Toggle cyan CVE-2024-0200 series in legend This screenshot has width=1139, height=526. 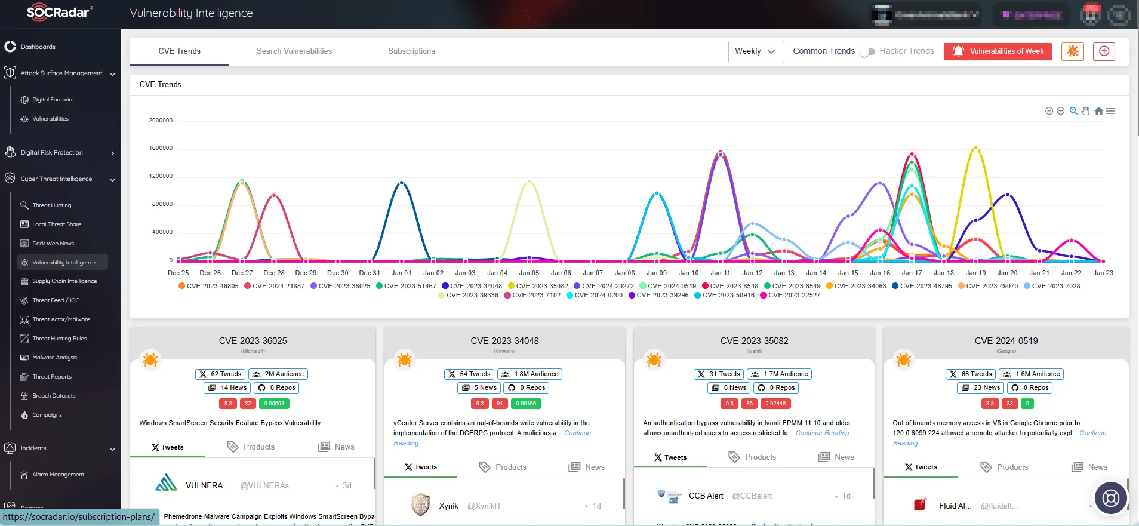pyautogui.click(x=595, y=295)
